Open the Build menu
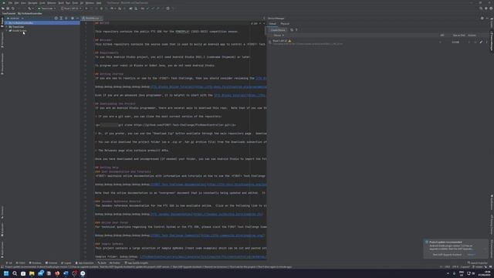Viewport: 494px width, 278px height. 61,3
